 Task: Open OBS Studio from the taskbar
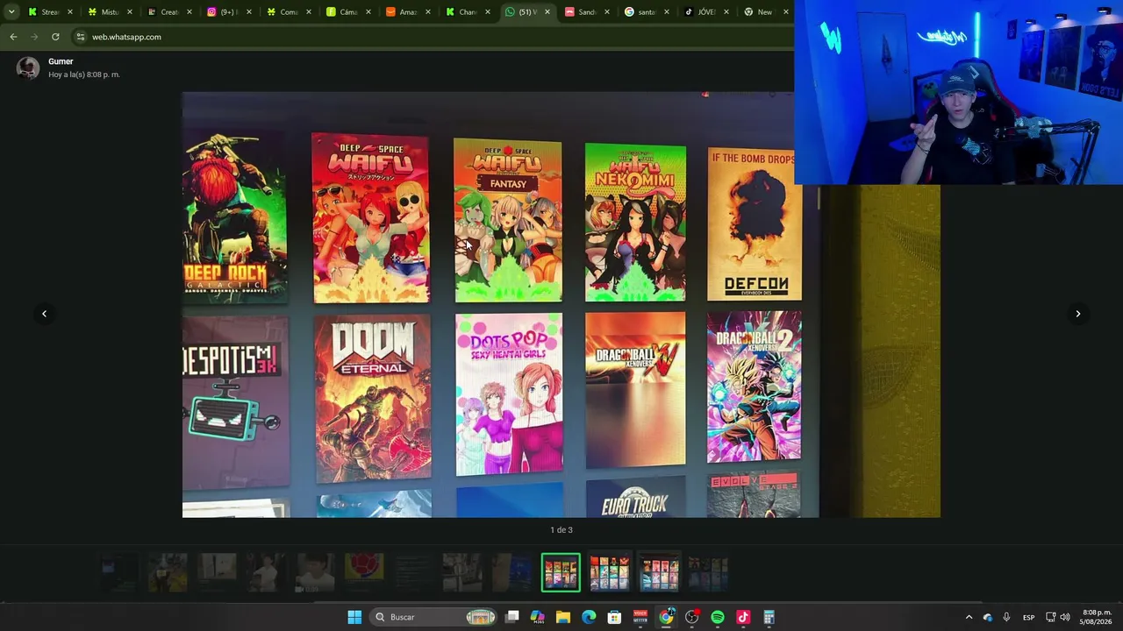pos(691,617)
